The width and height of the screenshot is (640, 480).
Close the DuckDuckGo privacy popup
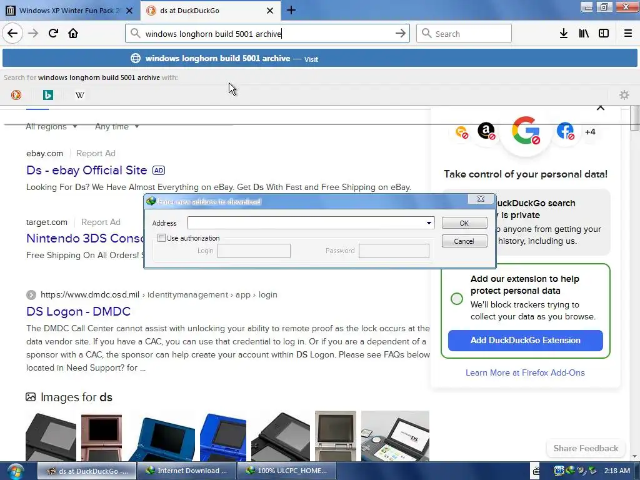[x=601, y=107]
